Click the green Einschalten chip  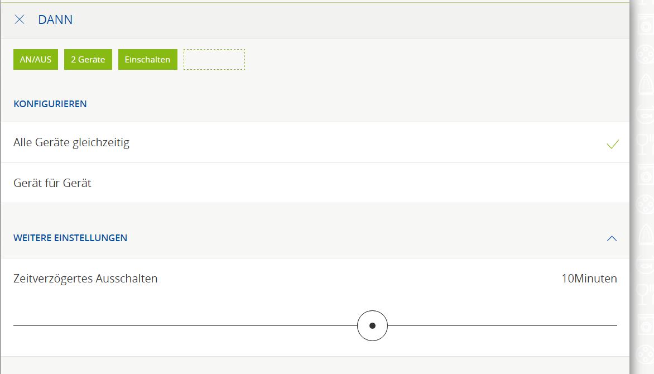[147, 60]
